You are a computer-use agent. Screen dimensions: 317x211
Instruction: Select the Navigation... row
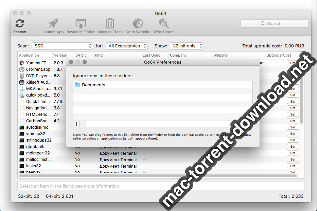coord(42,108)
